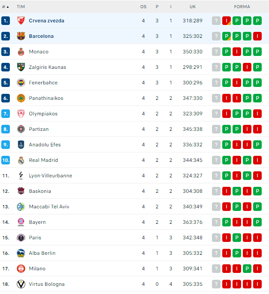Click the rank 10 position badge
Viewport: 269px width, 294px height.
[x=6, y=160]
